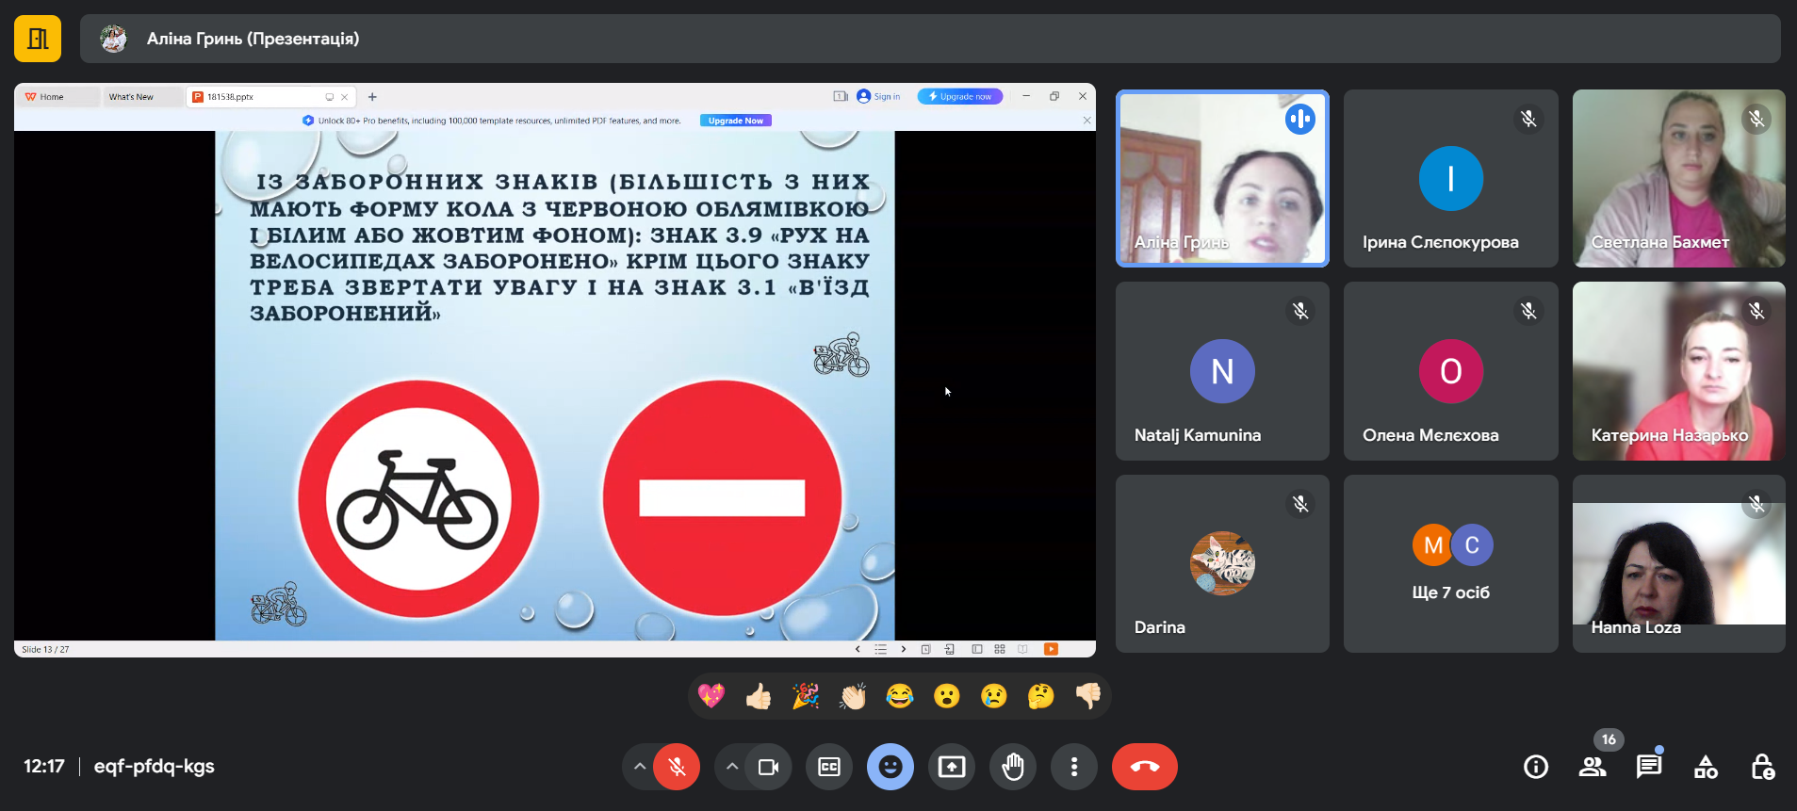Open the host controls lock icon
Viewport: 1797px width, 811px height.
[1762, 768]
